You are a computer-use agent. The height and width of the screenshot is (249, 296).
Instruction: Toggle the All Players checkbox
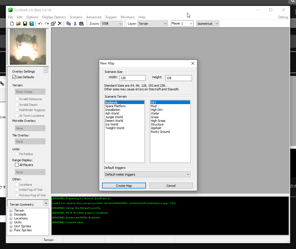pyautogui.click(x=17, y=165)
